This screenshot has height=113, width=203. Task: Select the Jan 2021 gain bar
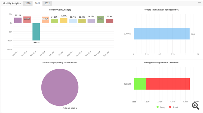18,20
